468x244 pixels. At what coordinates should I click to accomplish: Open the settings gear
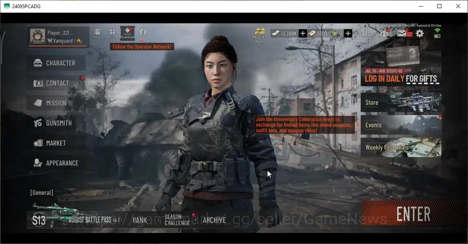pos(420,33)
